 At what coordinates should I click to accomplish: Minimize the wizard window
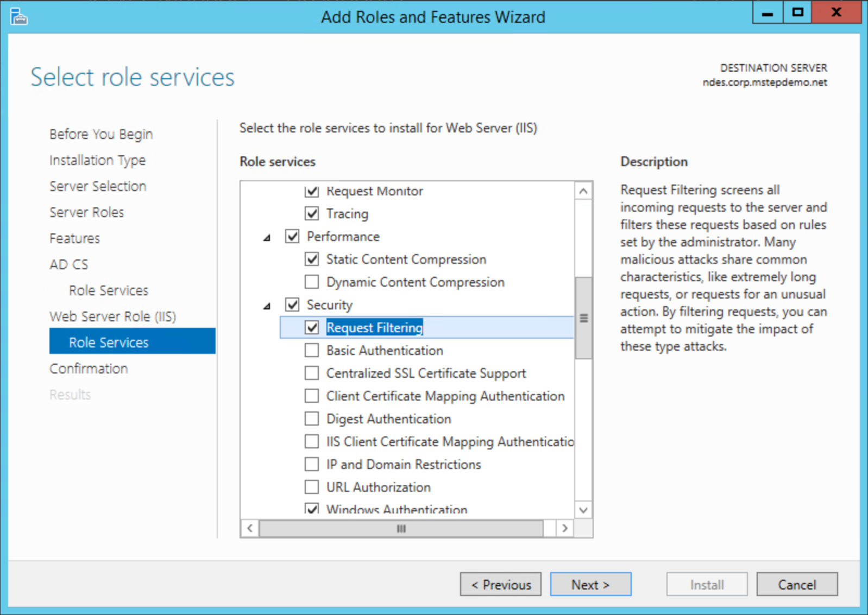pyautogui.click(x=768, y=12)
